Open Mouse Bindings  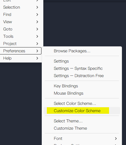[82, 93]
